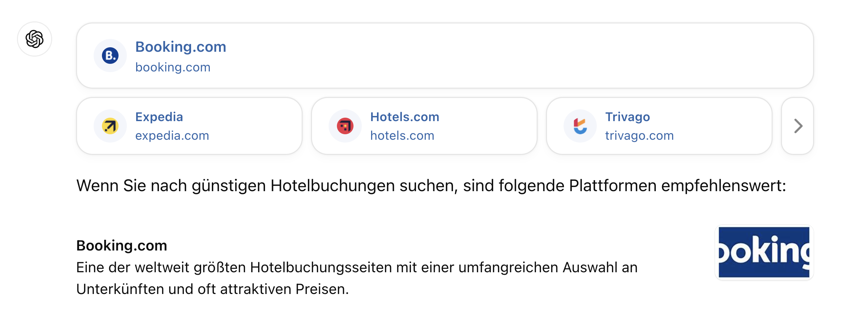Open the Booking.com title link

pyautogui.click(x=181, y=47)
